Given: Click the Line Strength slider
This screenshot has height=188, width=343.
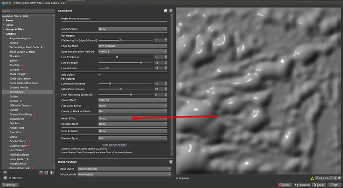Looking at the screenshot, I should tap(126, 63).
